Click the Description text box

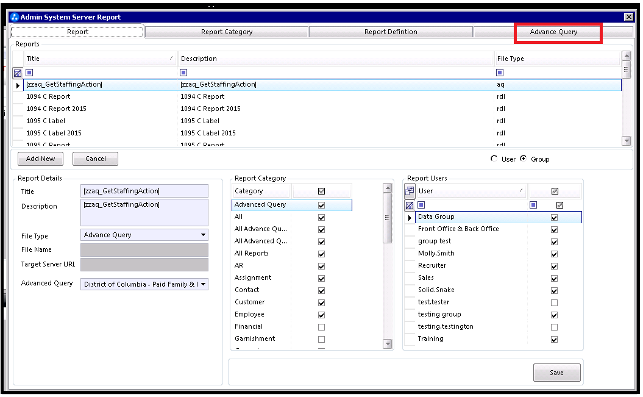tap(144, 212)
